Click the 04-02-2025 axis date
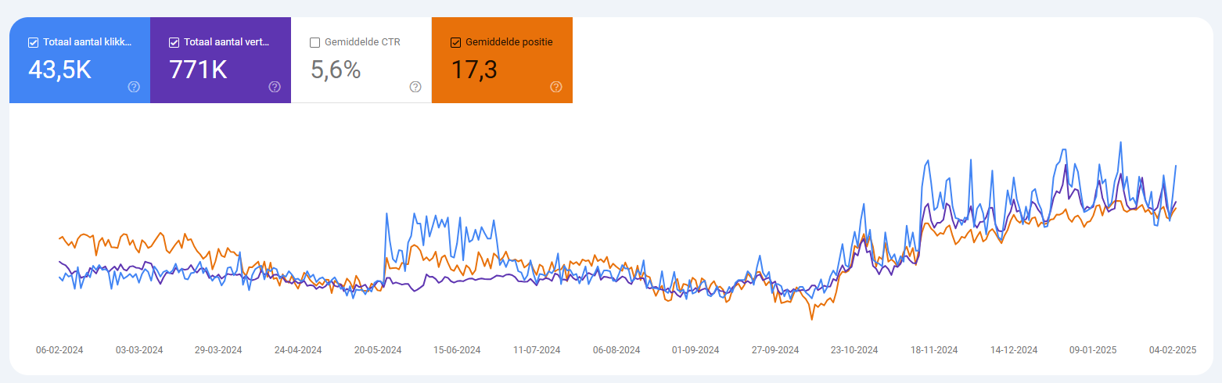1222x383 pixels. [x=1173, y=350]
